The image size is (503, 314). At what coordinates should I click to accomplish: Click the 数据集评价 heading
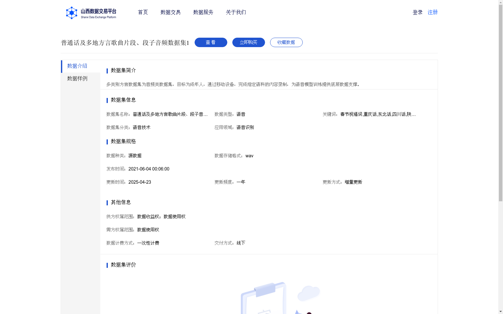(x=123, y=265)
